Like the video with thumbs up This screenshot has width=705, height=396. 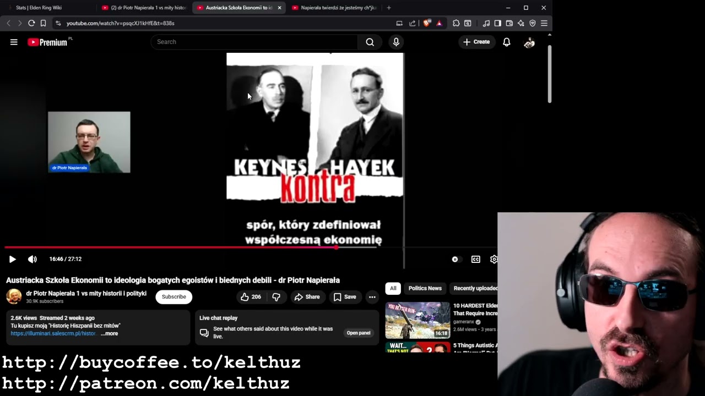tap(251, 297)
